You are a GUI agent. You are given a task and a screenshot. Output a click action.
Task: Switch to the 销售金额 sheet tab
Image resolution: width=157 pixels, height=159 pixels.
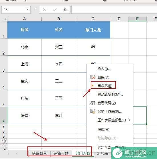[61, 153]
